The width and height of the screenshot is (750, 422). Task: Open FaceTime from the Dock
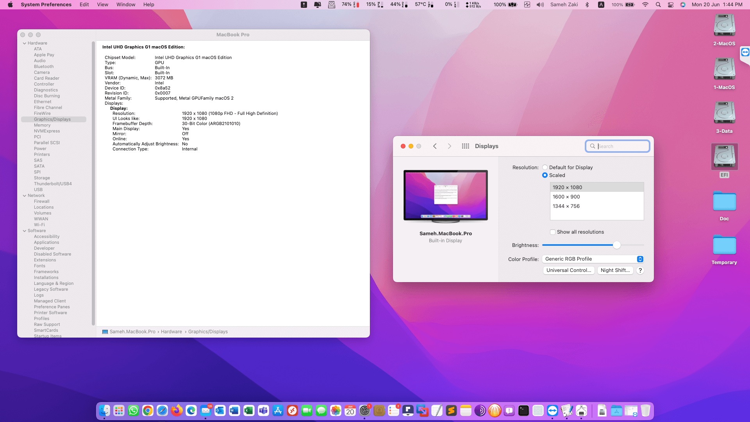(x=307, y=411)
